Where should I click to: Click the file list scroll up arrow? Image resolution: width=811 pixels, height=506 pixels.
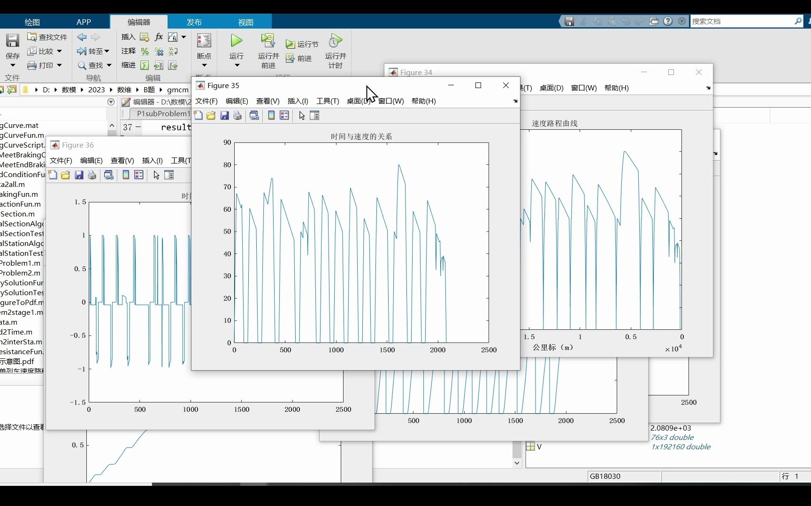click(x=112, y=126)
